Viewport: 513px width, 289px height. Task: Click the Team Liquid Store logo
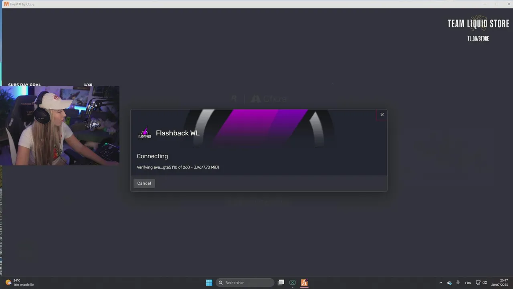pos(478,24)
